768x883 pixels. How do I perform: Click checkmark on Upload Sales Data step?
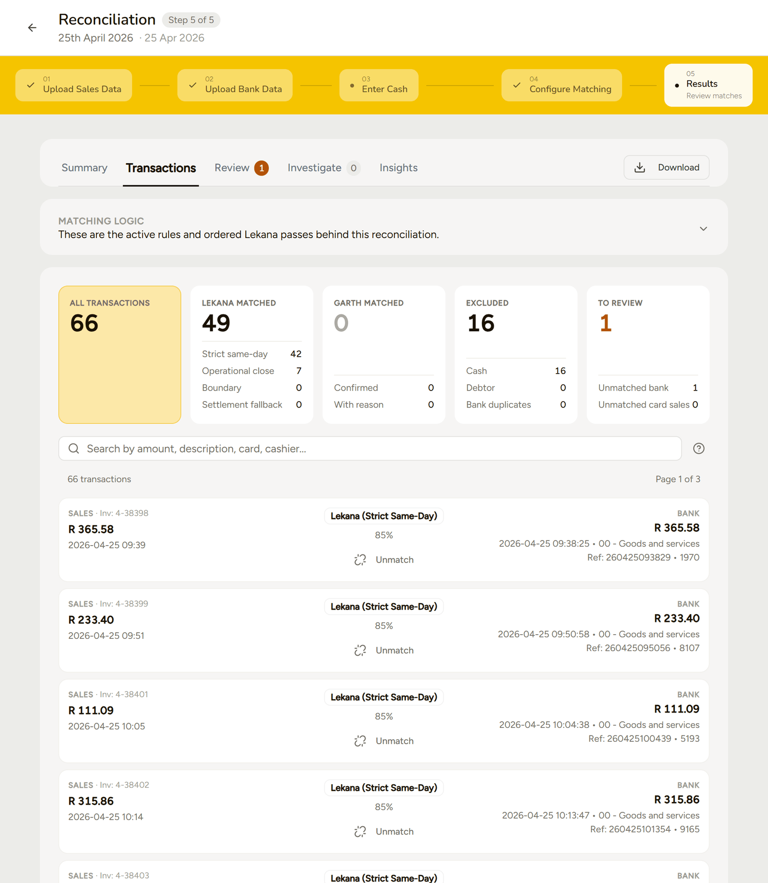31,85
